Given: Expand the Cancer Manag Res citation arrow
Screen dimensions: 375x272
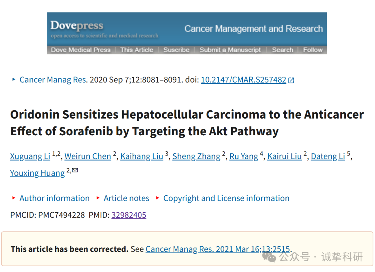Looking at the screenshot, I should [x=14, y=79].
